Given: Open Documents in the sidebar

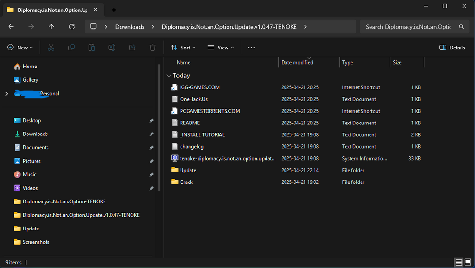Looking at the screenshot, I should tap(31, 148).
